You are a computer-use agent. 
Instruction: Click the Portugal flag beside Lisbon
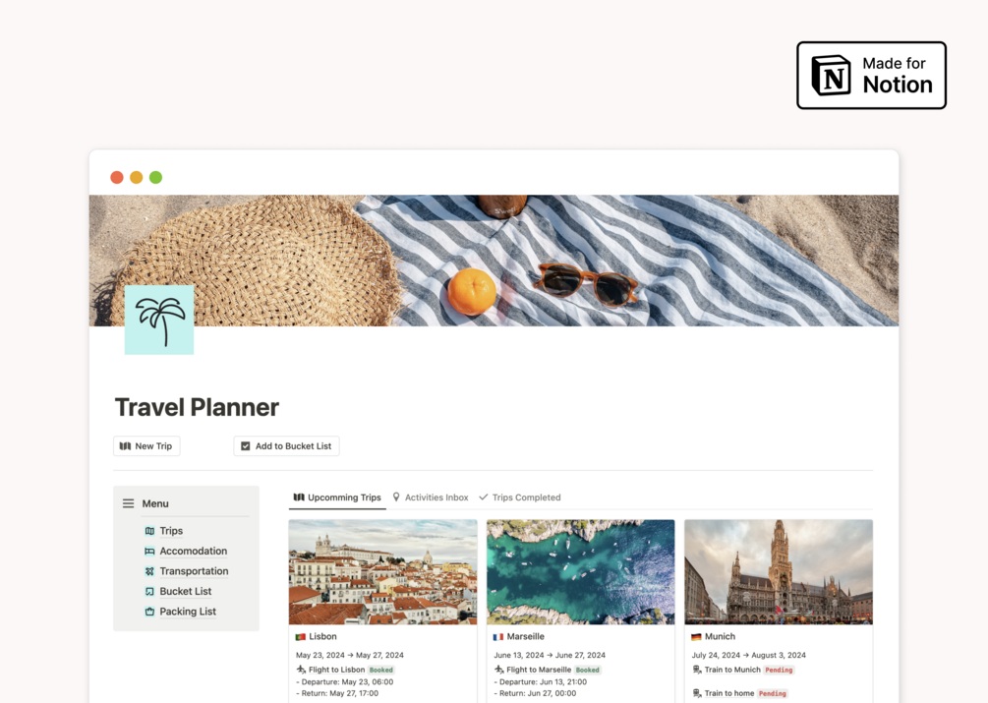tap(301, 637)
